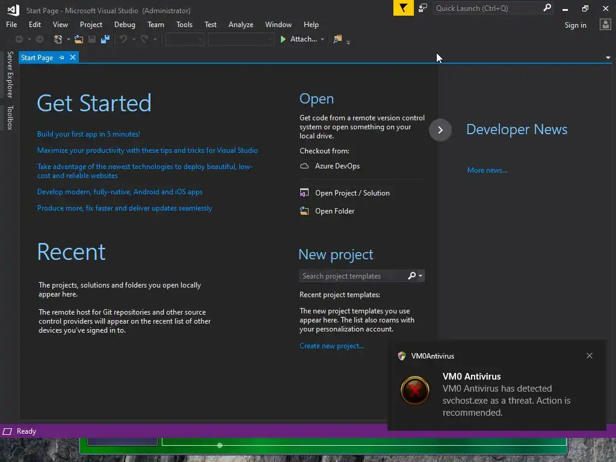616x462 pixels.
Task: Open 'Build your first app in 5 minutes!'
Action: click(88, 134)
